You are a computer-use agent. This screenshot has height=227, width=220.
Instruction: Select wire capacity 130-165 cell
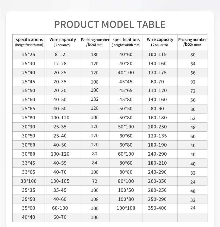pos(60,181)
